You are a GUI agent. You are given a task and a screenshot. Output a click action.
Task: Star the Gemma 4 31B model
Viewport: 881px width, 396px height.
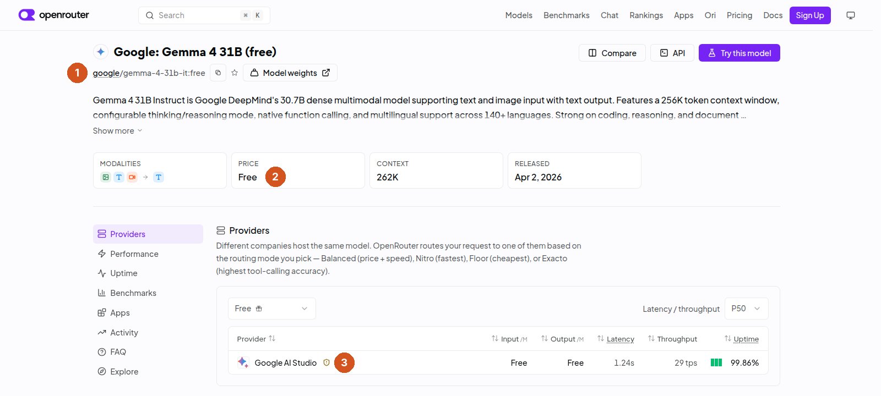pyautogui.click(x=235, y=73)
